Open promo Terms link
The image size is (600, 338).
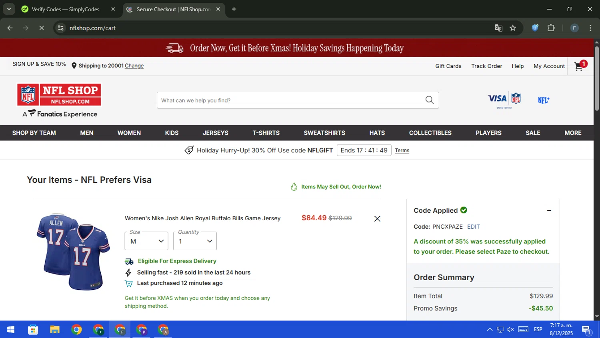pos(402,150)
